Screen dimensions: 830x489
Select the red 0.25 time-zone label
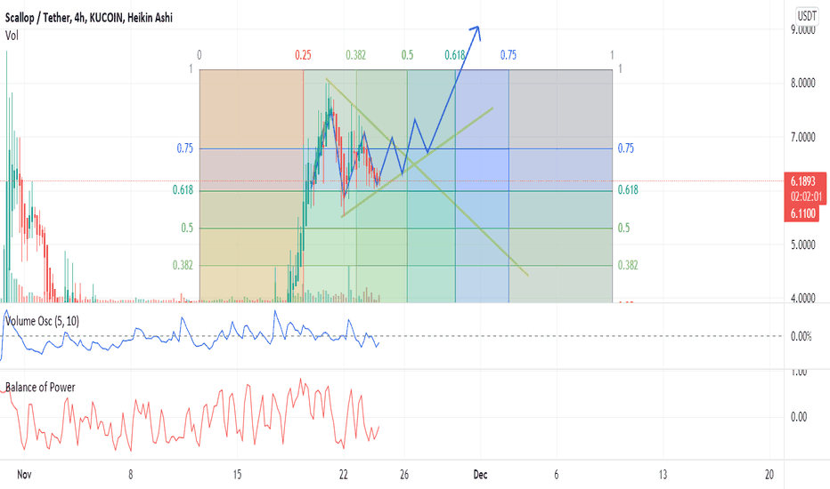(304, 55)
